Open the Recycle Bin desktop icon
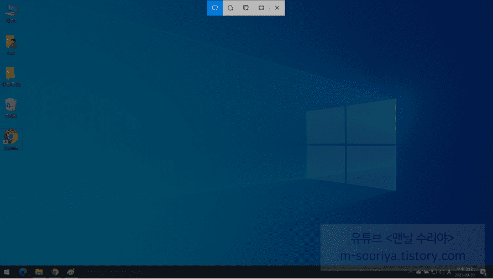493x279 pixels. pos(11,108)
